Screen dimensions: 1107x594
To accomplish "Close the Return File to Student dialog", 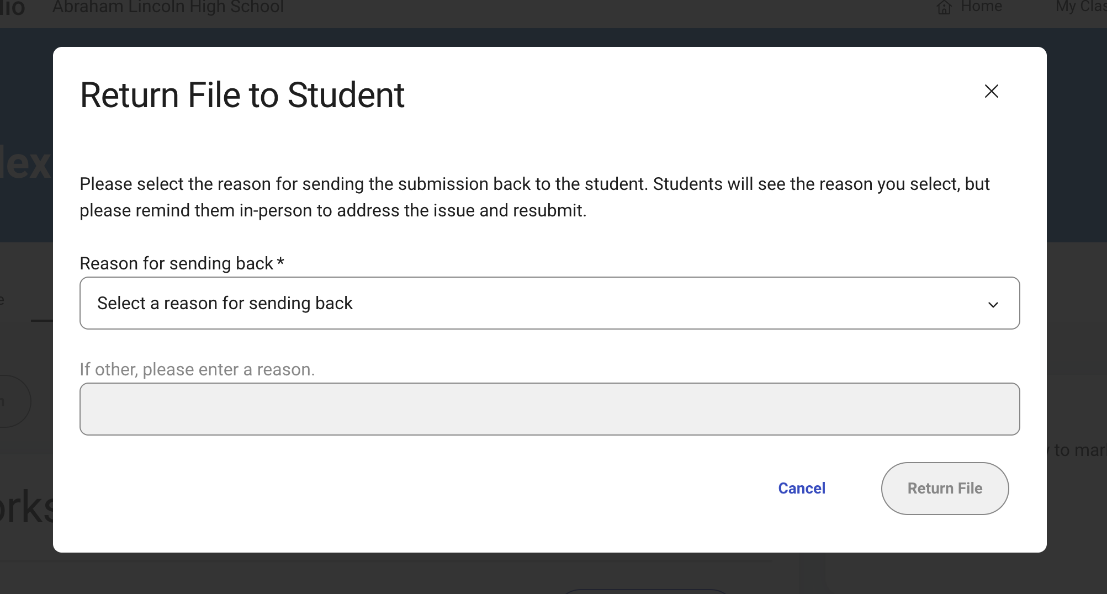I will (992, 91).
